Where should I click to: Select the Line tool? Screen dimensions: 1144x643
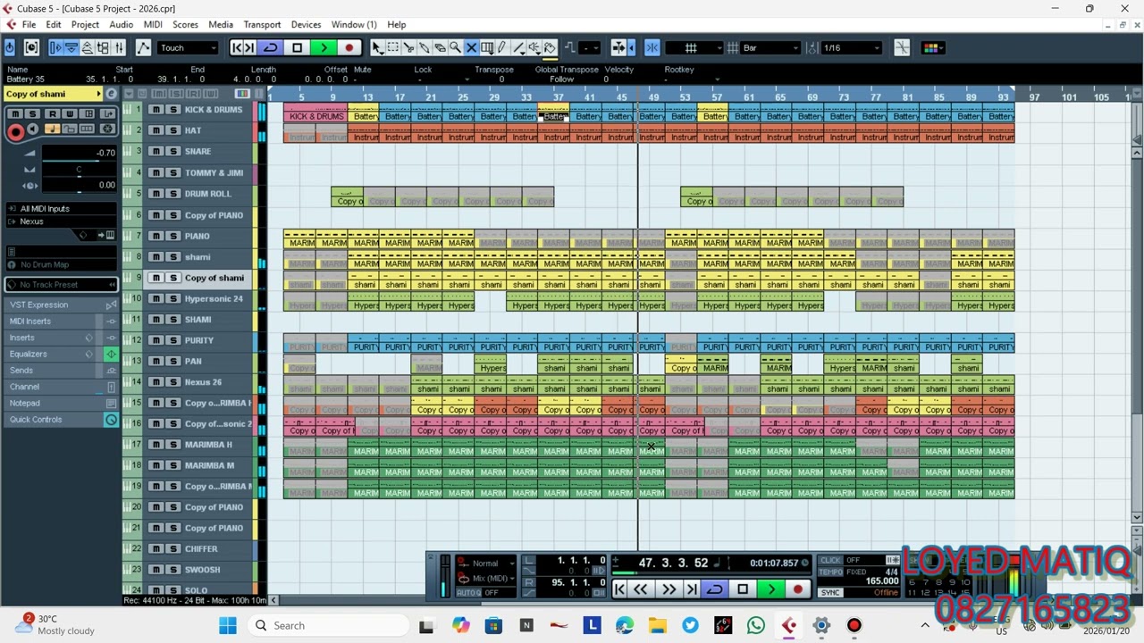click(518, 47)
